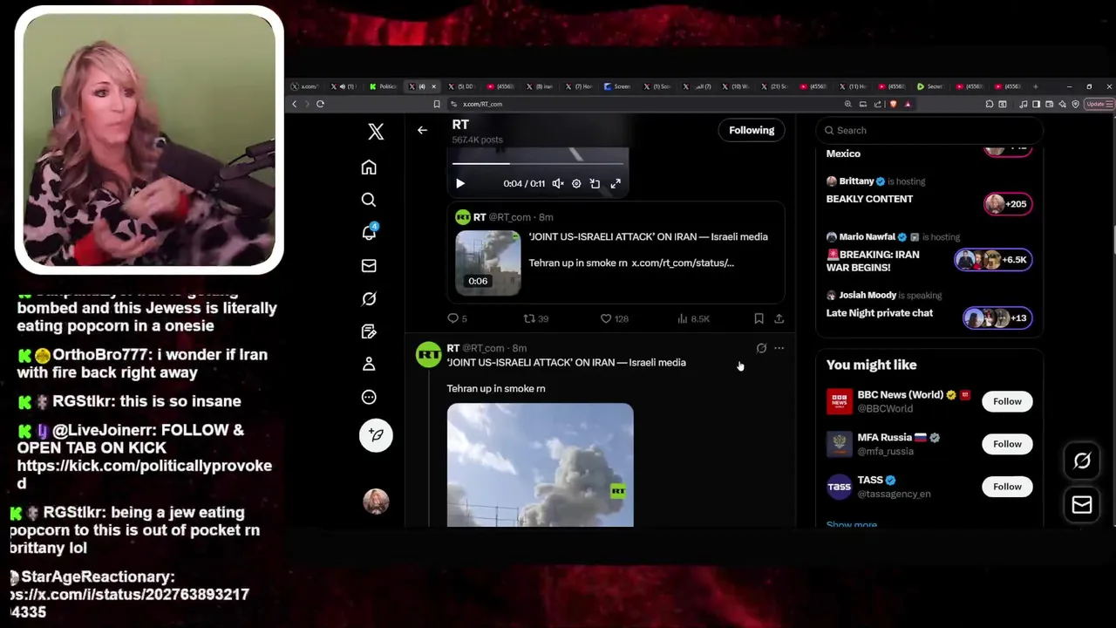Open Grok icon in left sidebar
This screenshot has height=628, width=1116.
pos(369,298)
